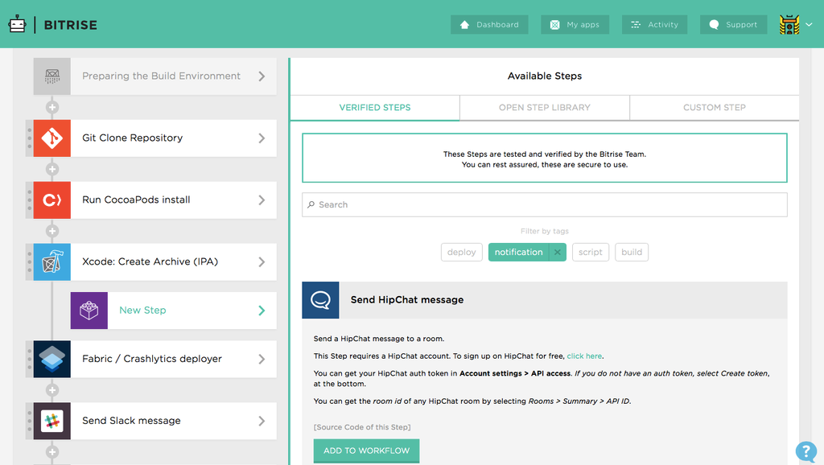Filter steps by build tag
824x465 pixels.
click(632, 252)
